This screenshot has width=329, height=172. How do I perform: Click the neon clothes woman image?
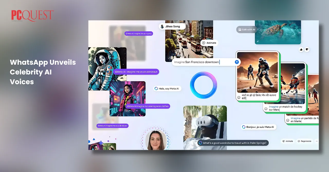pos(127,99)
